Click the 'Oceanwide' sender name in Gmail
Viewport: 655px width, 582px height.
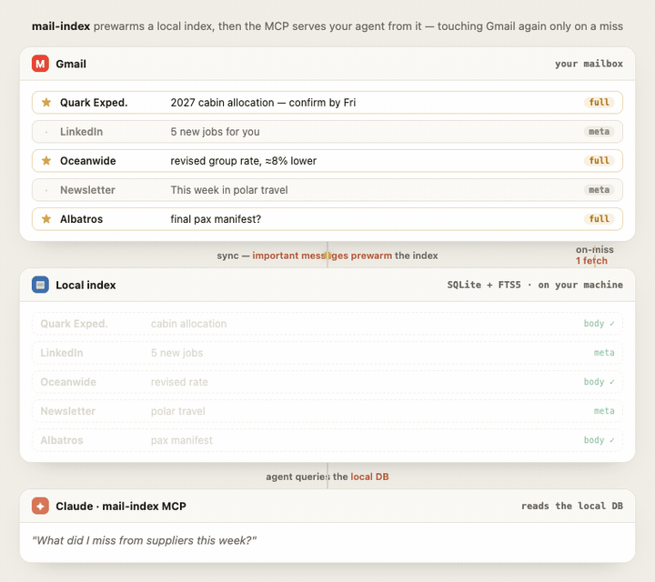tap(88, 161)
